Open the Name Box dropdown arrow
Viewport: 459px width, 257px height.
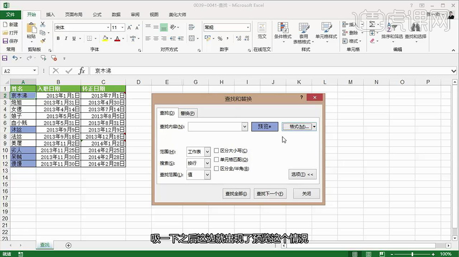[x=35, y=71]
